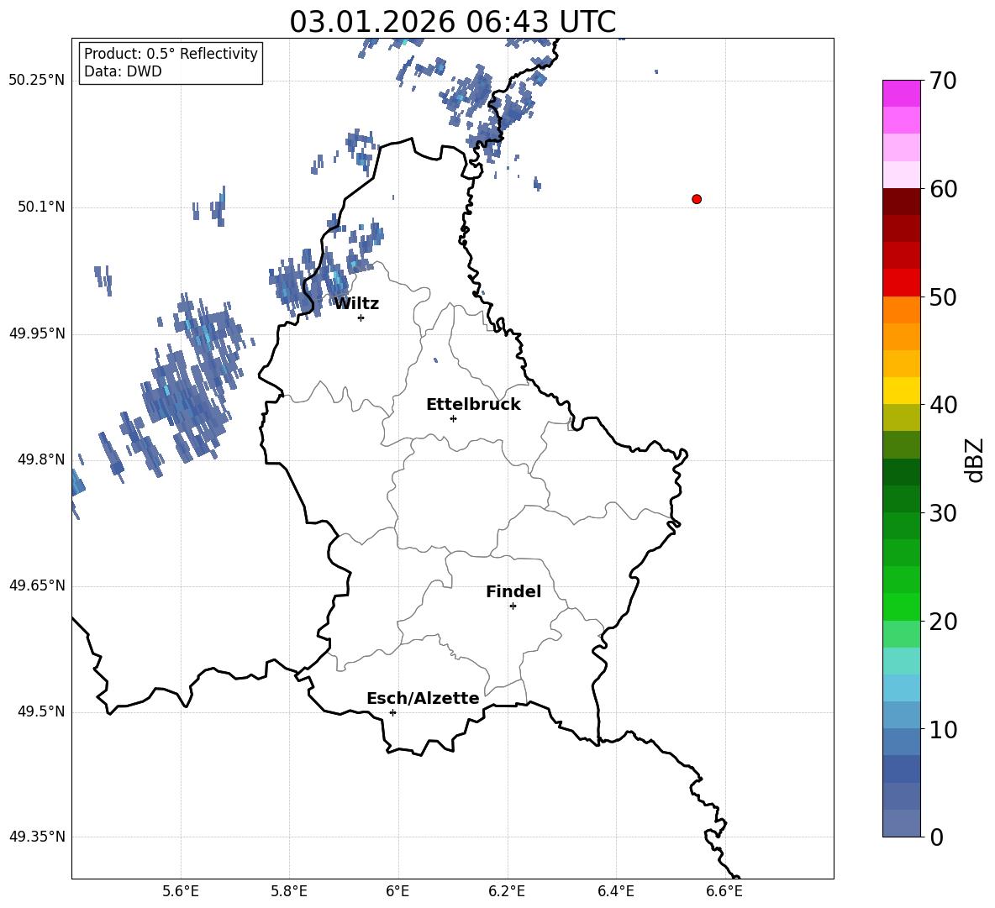Click the colorbar tick label 10
This screenshot has width=995, height=908.
943,730
